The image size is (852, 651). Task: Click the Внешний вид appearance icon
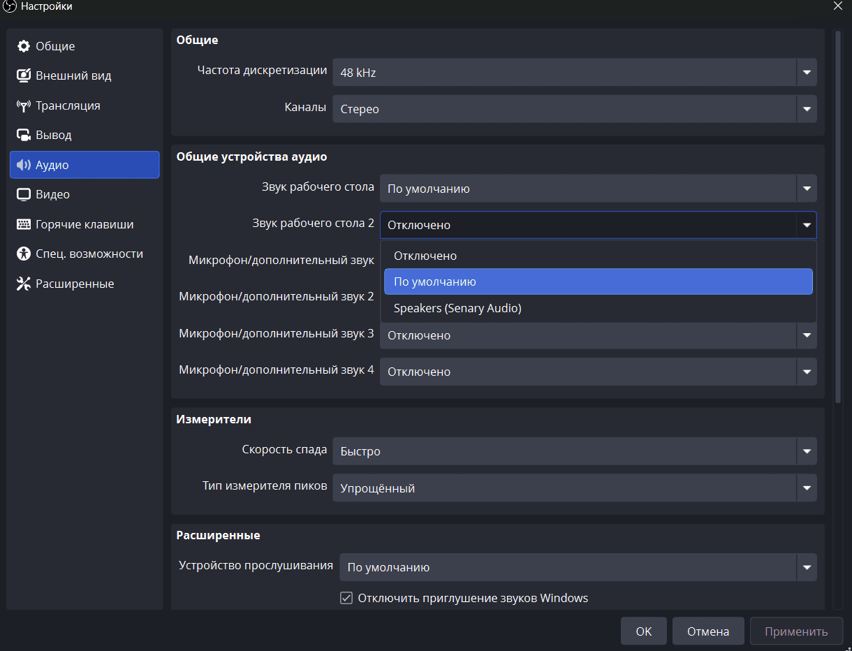coord(24,75)
